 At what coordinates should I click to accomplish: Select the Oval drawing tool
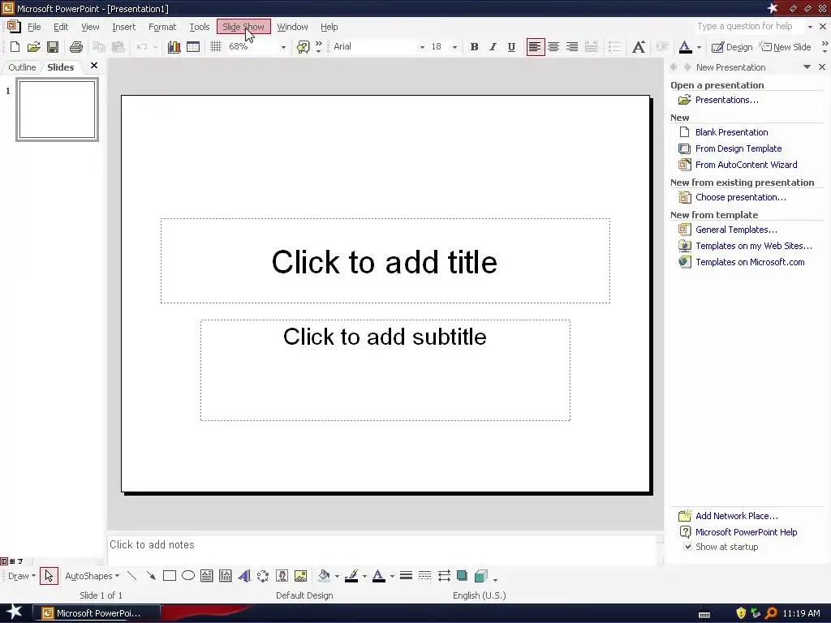[188, 577]
